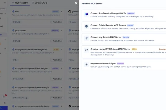Click the Env tag on stdio-header-global card

point(15,60)
